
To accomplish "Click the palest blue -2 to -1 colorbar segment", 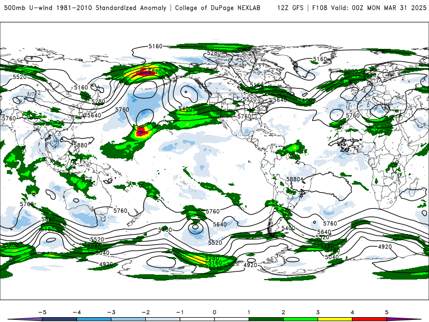I will 163,319.
